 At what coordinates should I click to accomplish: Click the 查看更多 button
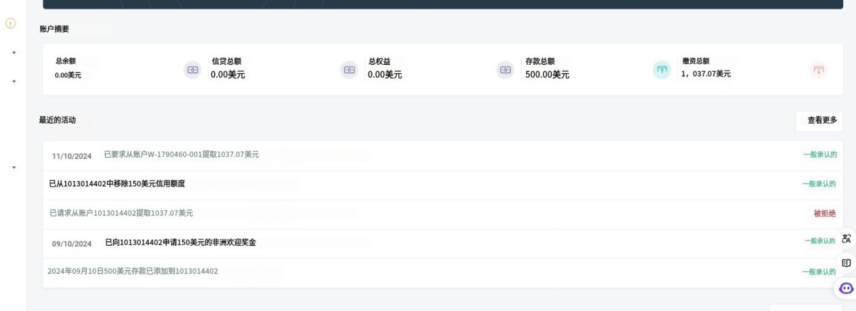[821, 120]
